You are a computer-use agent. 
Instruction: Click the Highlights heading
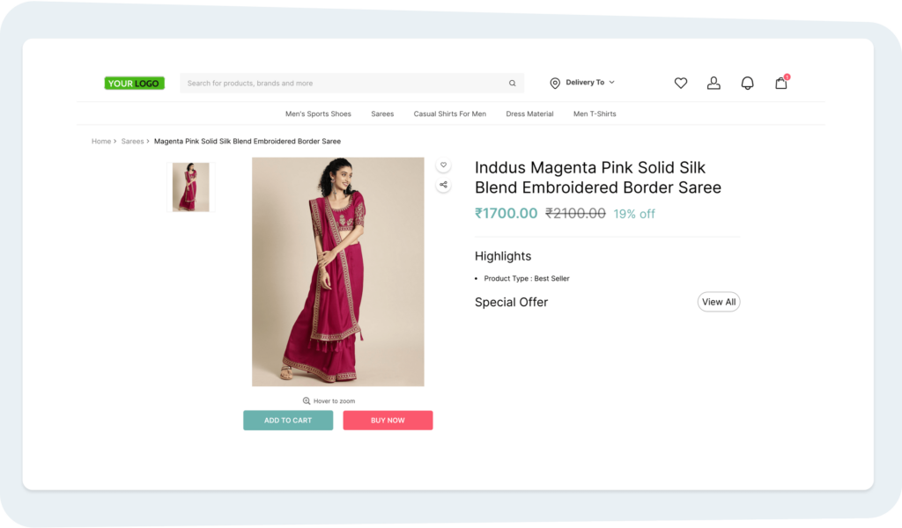point(503,256)
